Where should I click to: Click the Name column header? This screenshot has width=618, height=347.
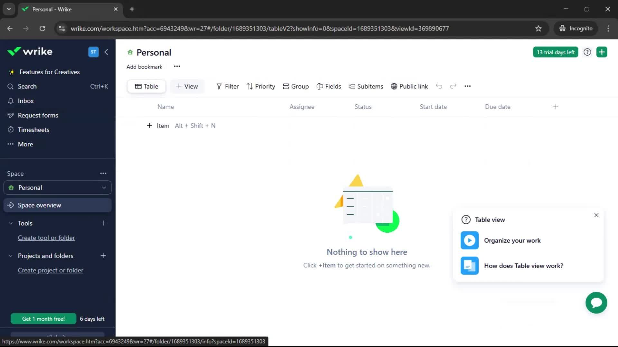(166, 107)
